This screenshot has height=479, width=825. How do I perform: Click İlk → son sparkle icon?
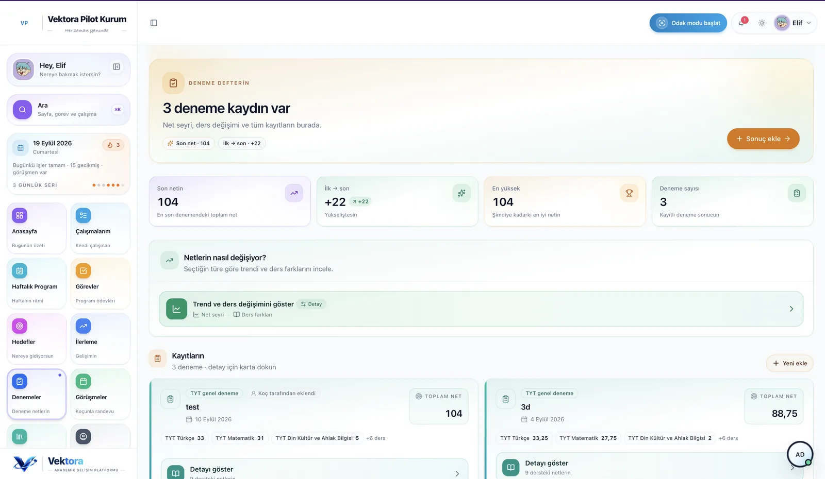(x=461, y=193)
